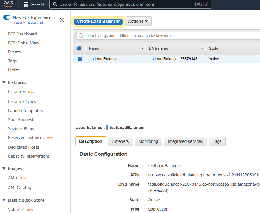Image resolution: width=260 pixels, height=213 pixels.
Task: Open the AWS home logo
Action: coord(9,4)
